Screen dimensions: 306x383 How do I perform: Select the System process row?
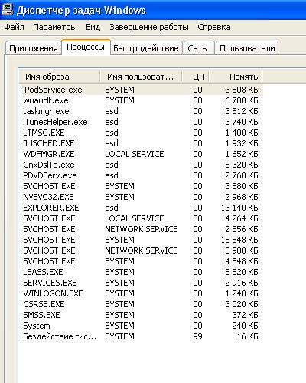point(141,326)
